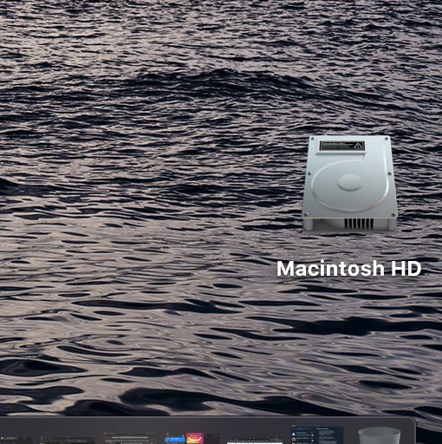Select the Macintosh HD drive icon
This screenshot has width=442, height=444.
(x=349, y=184)
